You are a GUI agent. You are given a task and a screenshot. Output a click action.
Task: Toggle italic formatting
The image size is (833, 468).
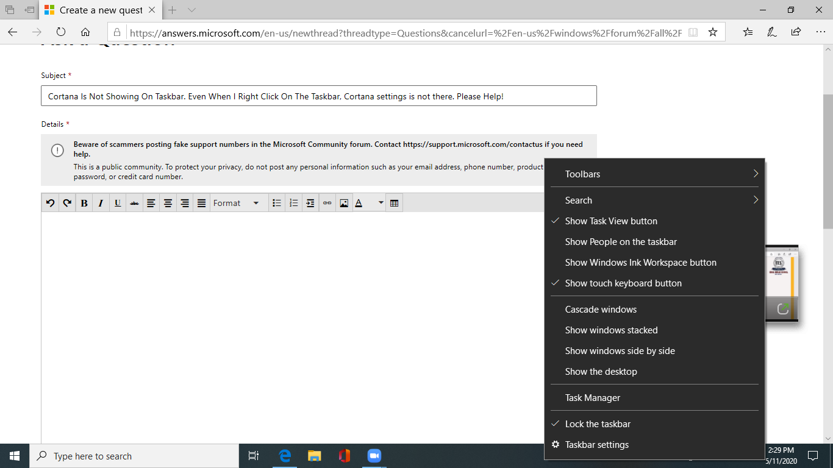[x=101, y=203]
